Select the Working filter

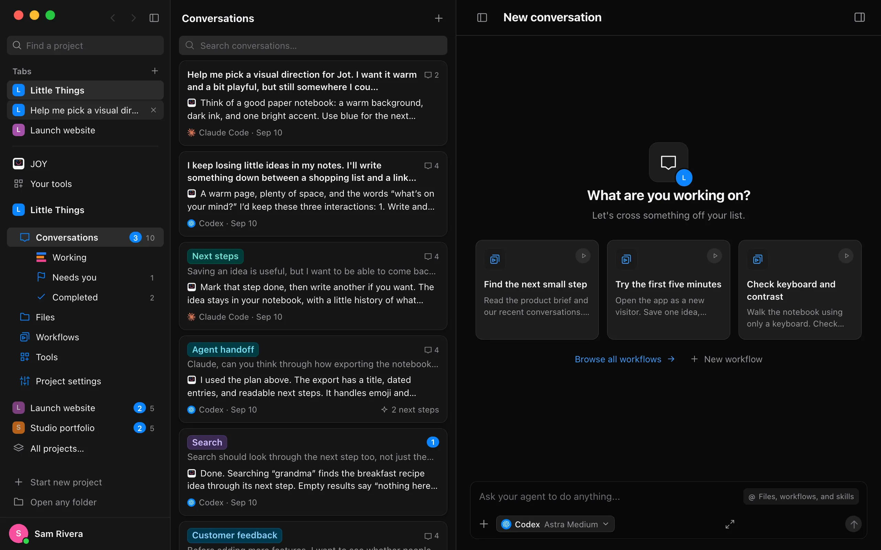click(x=85, y=257)
